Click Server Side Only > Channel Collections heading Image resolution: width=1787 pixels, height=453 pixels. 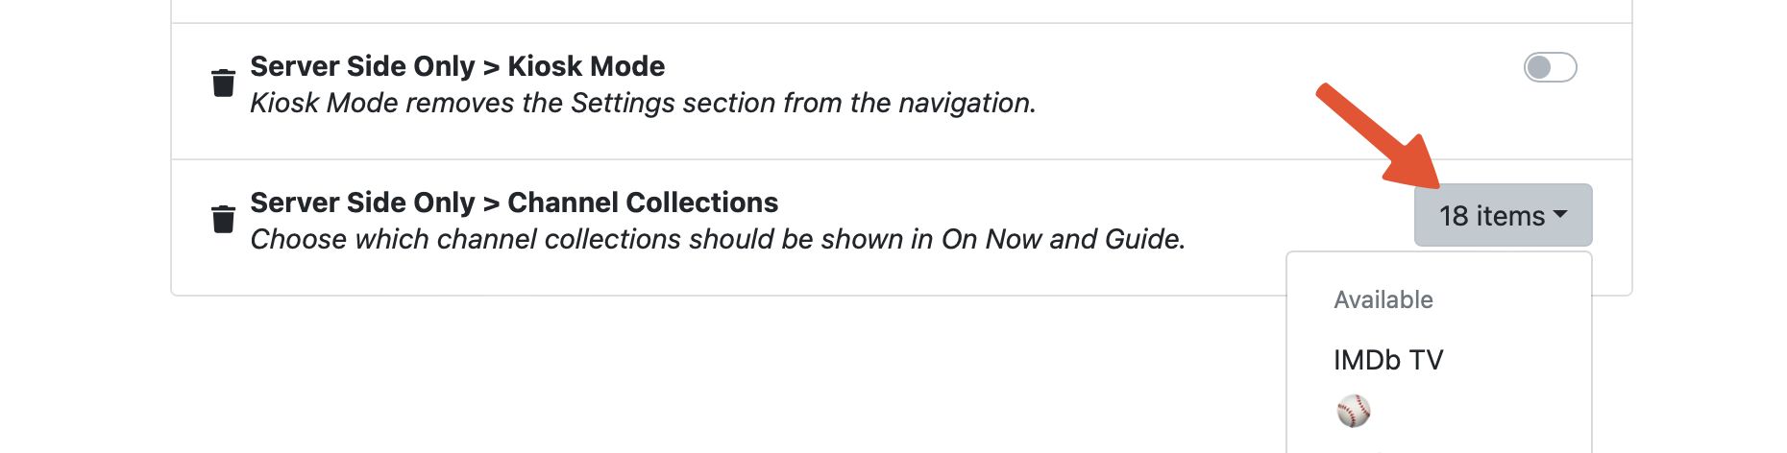tap(514, 203)
